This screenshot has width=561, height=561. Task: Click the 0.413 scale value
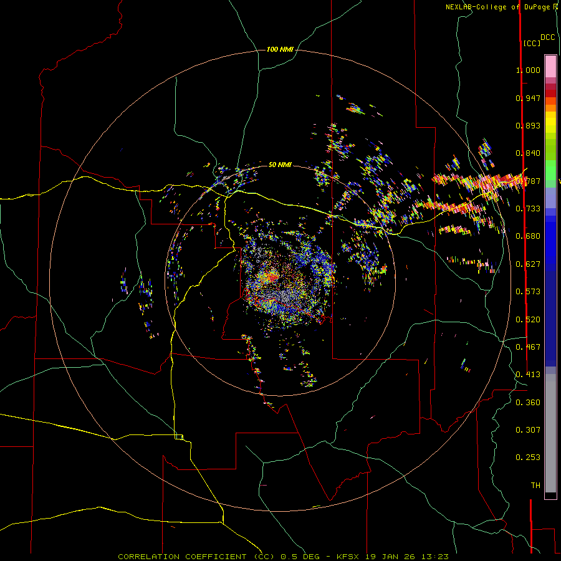528,375
